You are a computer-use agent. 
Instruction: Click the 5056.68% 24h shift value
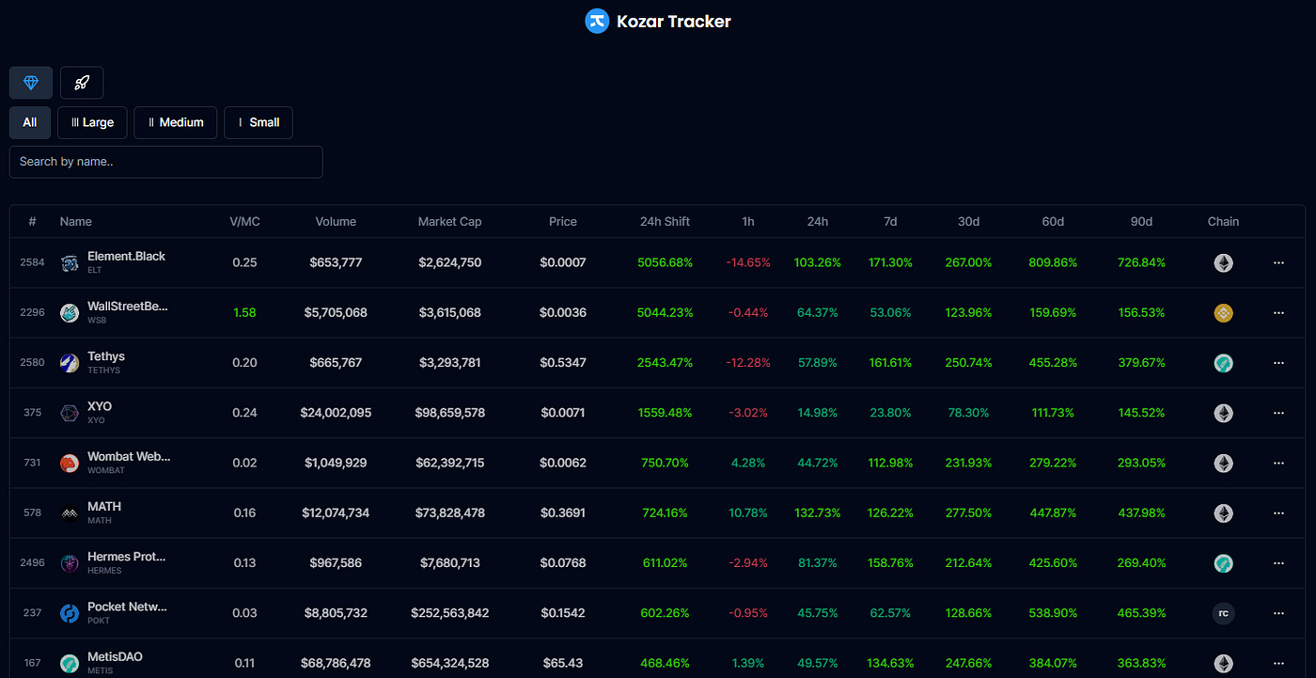665,263
